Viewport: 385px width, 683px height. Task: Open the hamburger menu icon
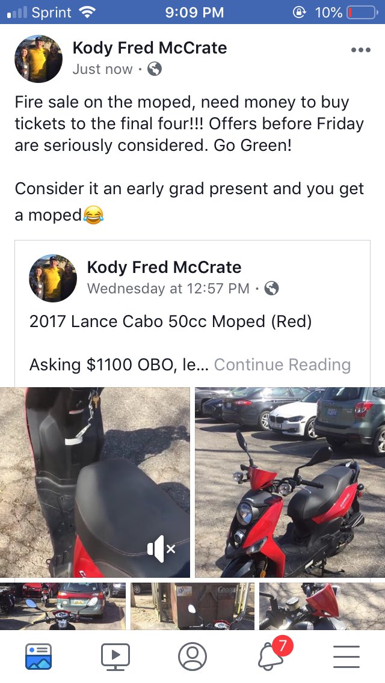(x=346, y=657)
